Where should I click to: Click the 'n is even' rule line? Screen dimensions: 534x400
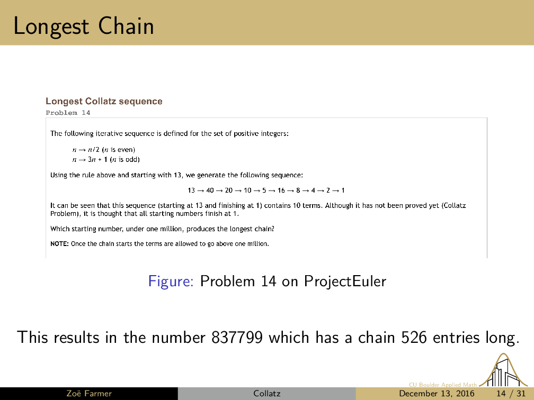104,149
